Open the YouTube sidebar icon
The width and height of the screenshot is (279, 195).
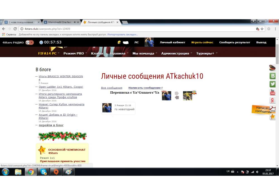[273, 92]
